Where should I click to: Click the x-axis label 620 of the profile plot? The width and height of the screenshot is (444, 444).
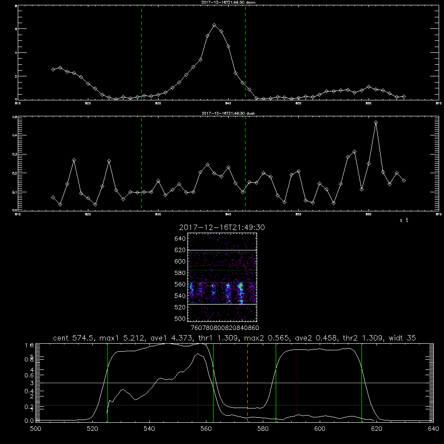[377, 429]
